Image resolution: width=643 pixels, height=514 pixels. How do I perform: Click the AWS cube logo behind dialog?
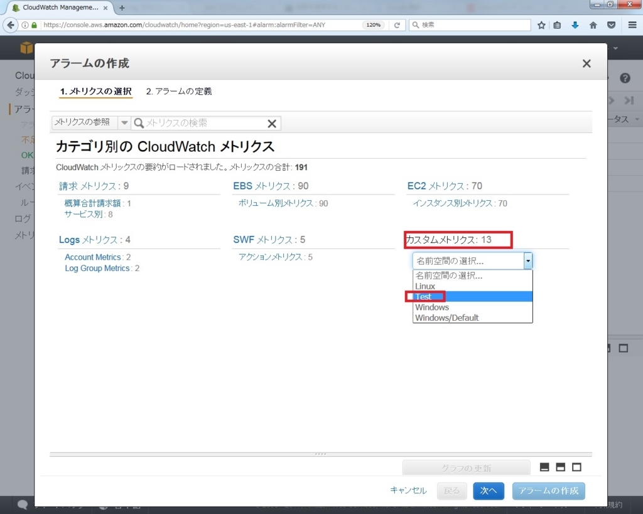pos(26,48)
